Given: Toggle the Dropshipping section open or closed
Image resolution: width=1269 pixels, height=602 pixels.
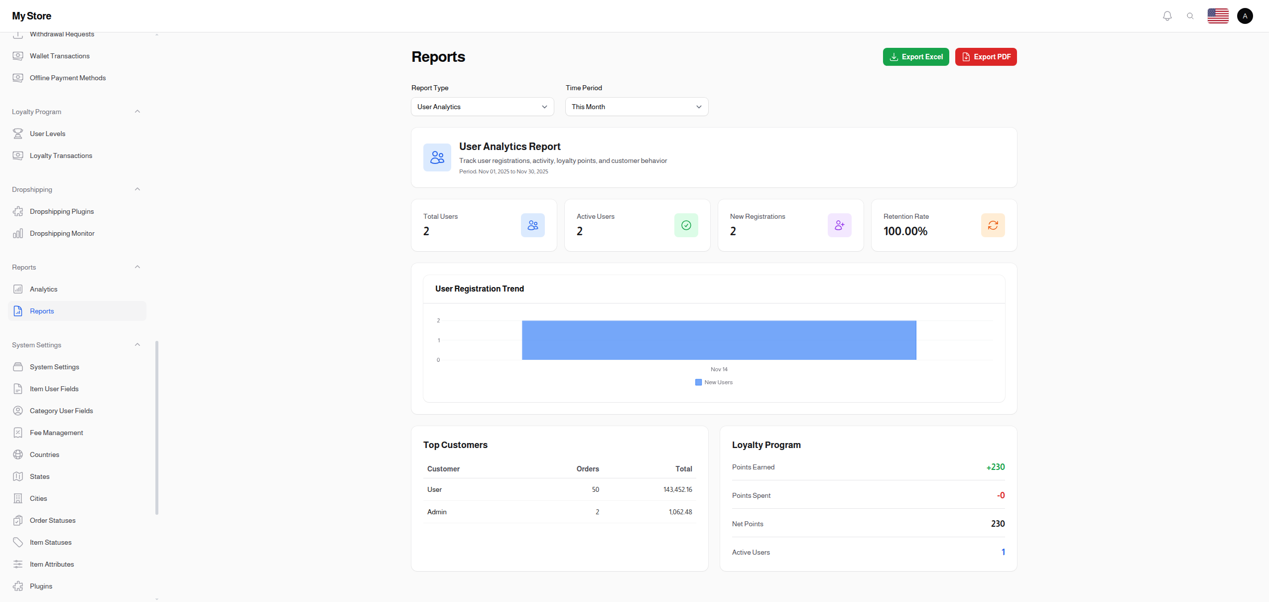Looking at the screenshot, I should pos(137,189).
